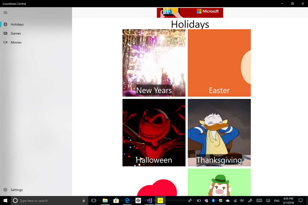
Task: Open the hamburger navigation menu
Action: (5, 13)
